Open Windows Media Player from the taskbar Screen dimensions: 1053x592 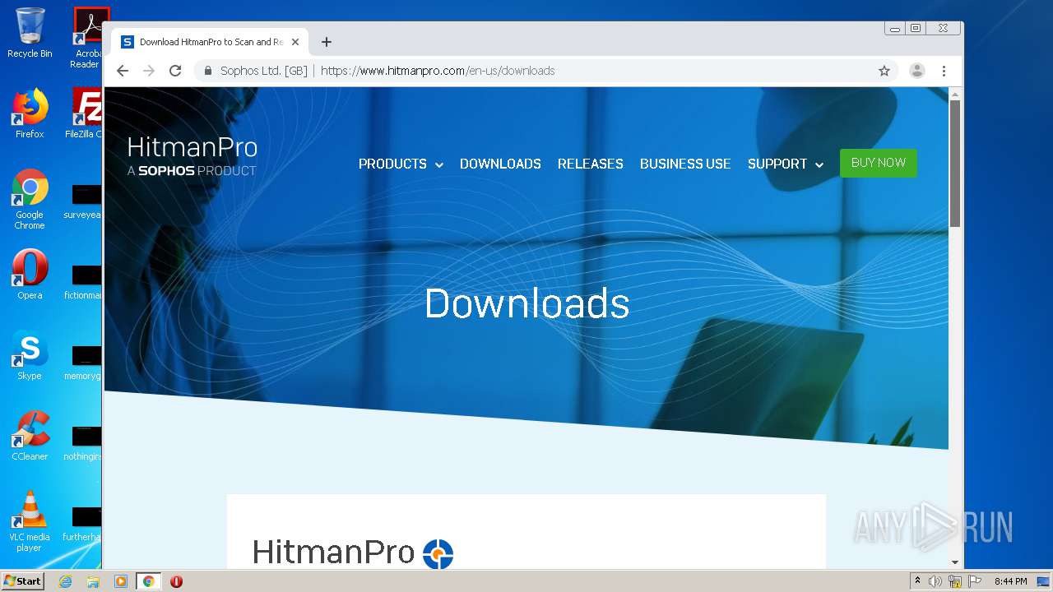[120, 581]
